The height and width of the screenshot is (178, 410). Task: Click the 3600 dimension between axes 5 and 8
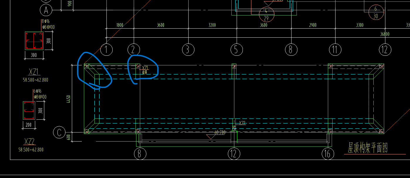coord(264,25)
